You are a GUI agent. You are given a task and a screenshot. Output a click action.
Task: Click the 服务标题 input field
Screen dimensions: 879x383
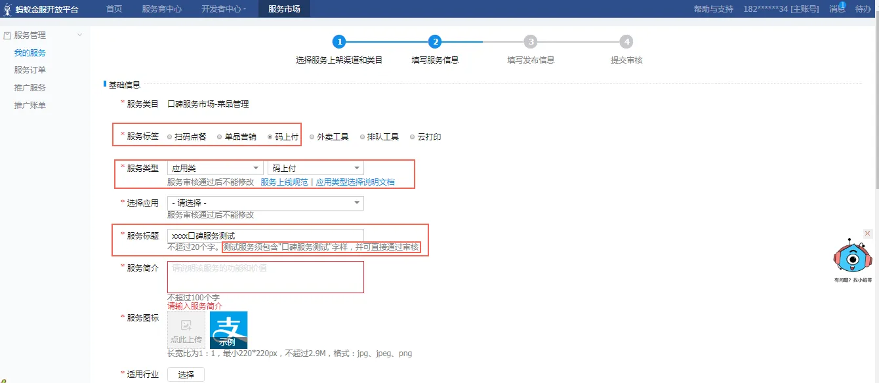click(266, 235)
